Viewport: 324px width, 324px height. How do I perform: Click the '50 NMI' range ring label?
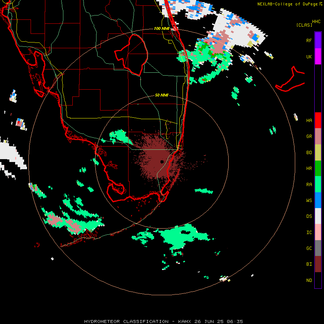tap(162, 95)
